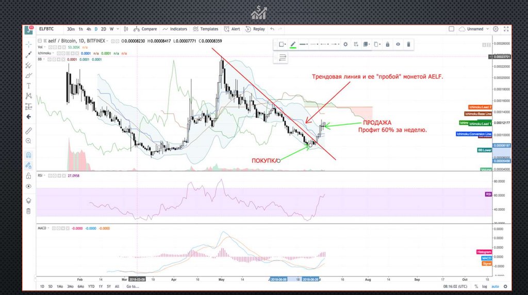
Task: Toggle lock all drawings in left toolbar
Action: click(29, 176)
